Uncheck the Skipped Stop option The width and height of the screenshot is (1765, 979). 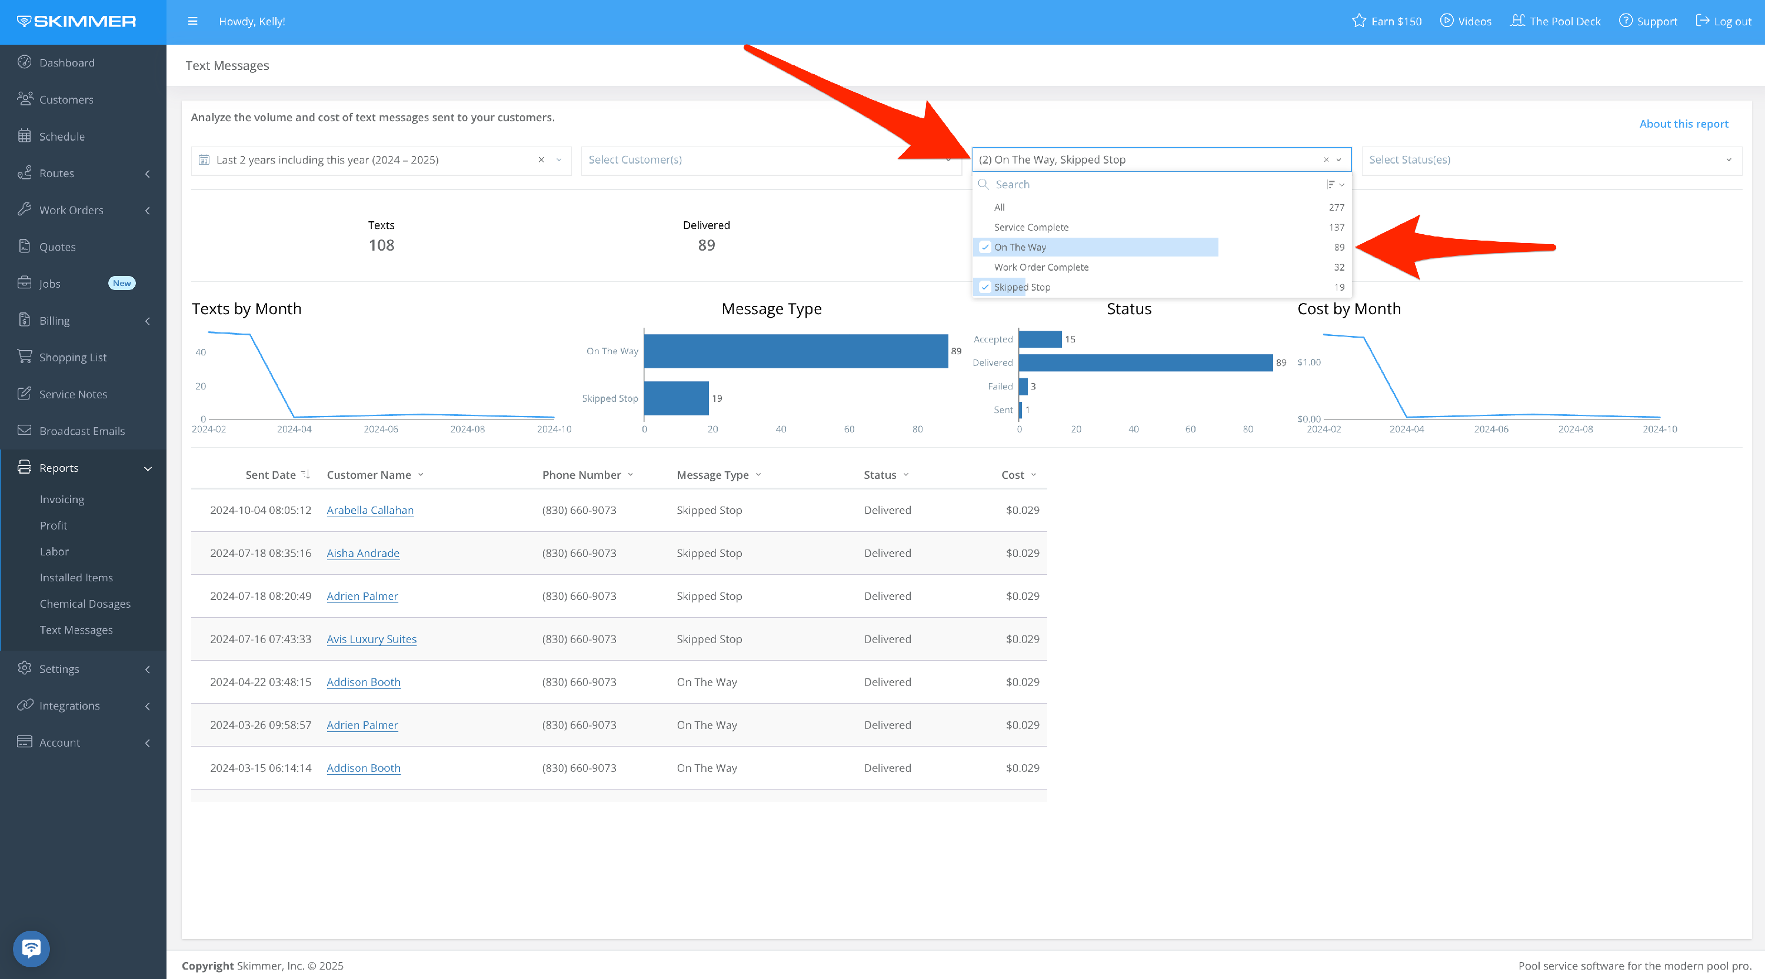[x=985, y=287]
